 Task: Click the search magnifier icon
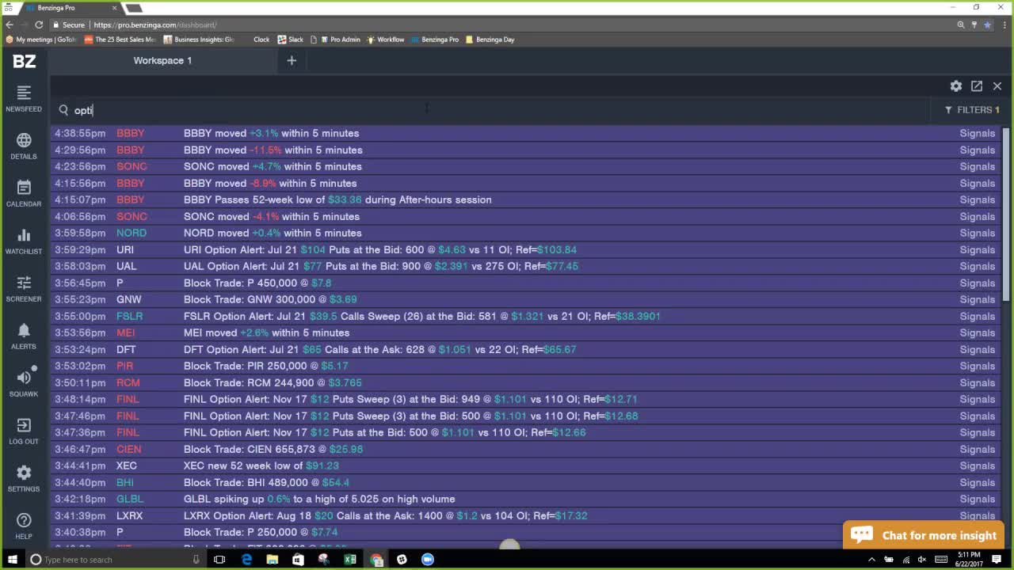pos(63,110)
